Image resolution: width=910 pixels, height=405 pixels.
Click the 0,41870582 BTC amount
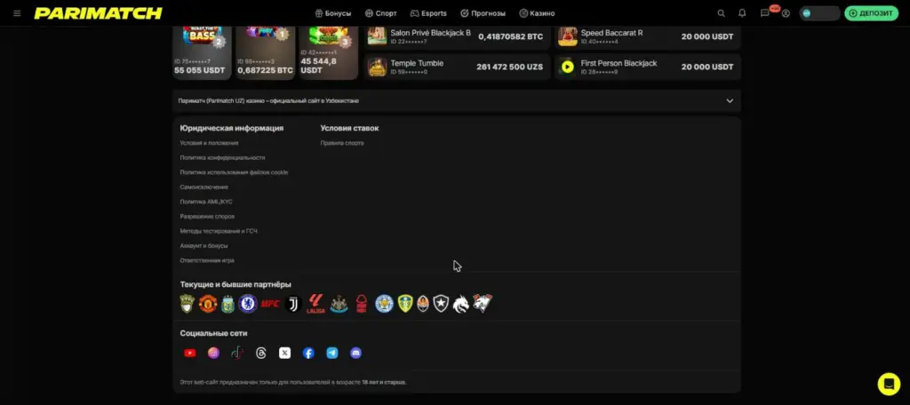[511, 36]
